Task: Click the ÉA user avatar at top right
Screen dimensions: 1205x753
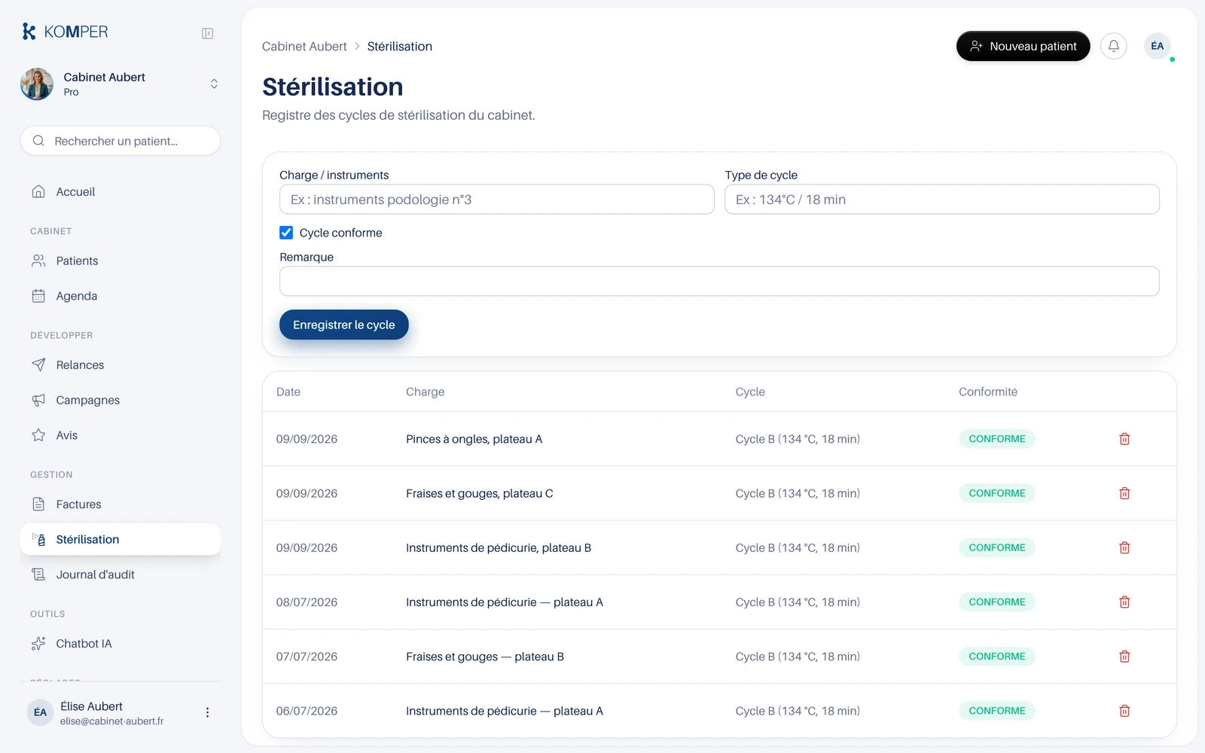Action: pos(1158,46)
